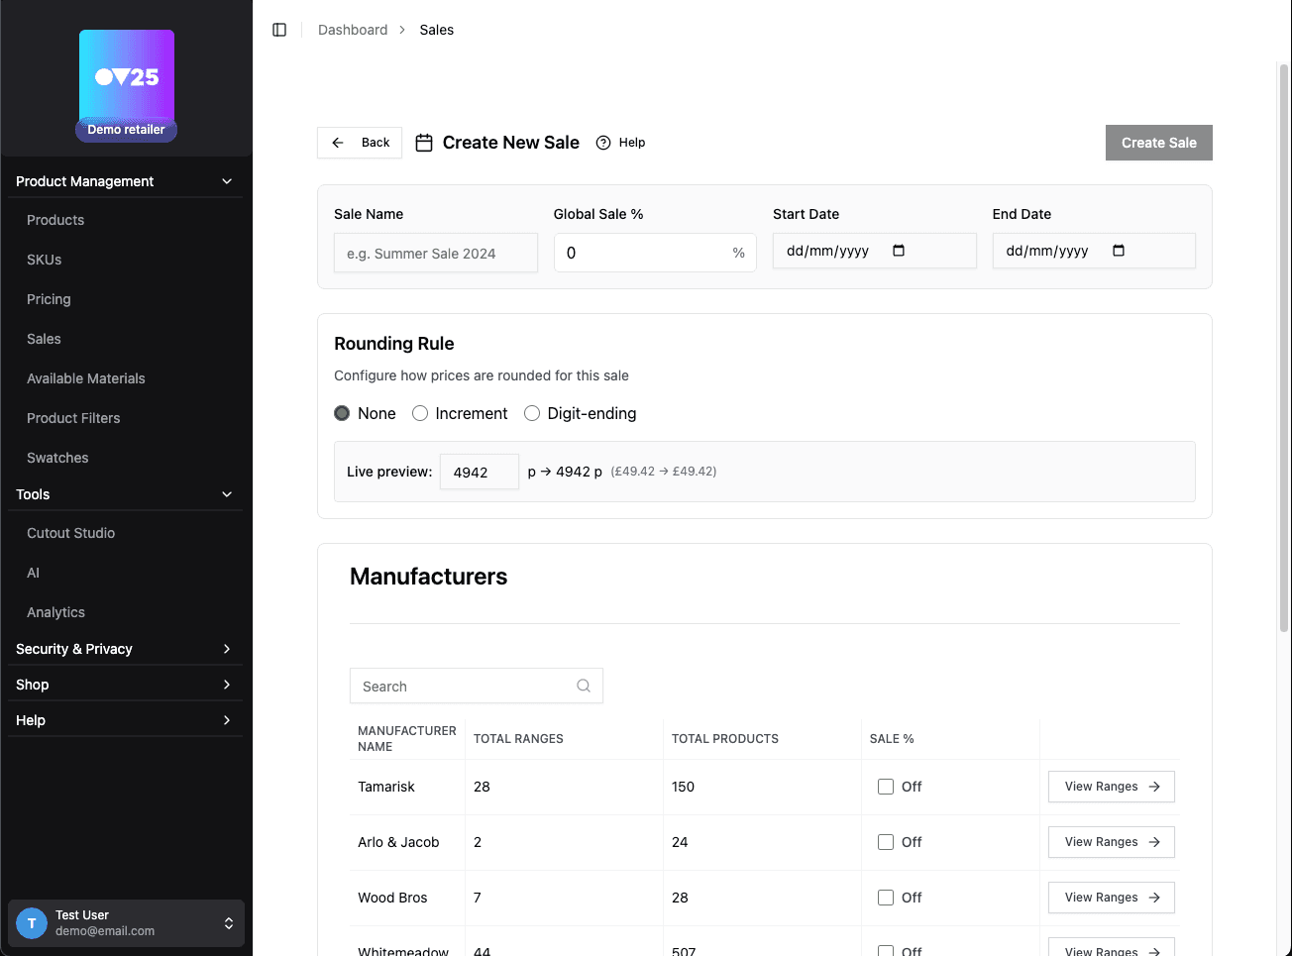
Task: Toggle the sidebar panel icon
Action: [x=279, y=30]
